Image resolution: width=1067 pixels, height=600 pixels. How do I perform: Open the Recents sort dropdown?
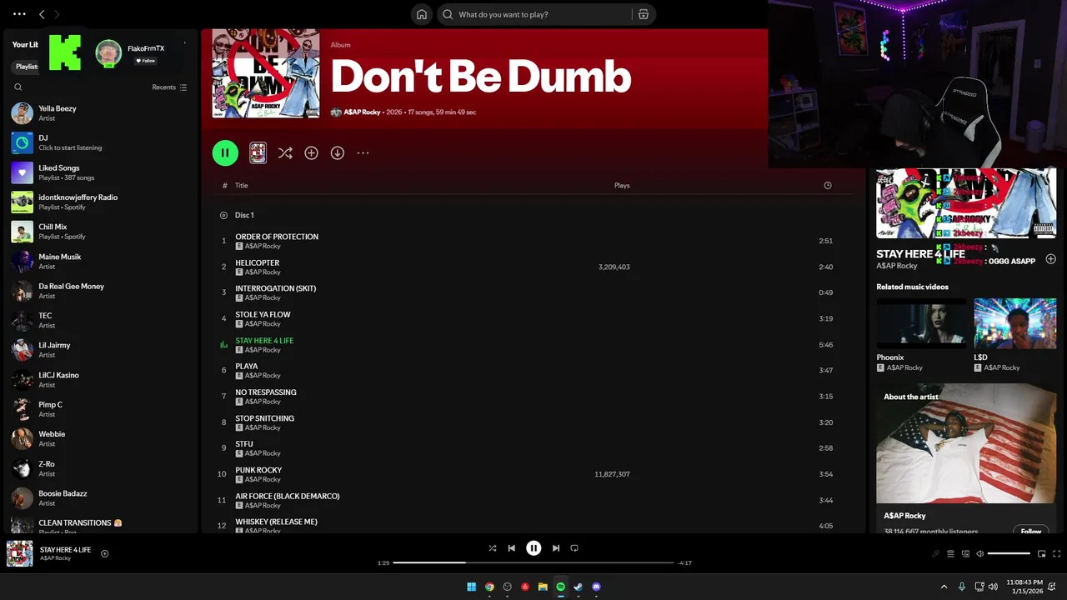tap(169, 87)
